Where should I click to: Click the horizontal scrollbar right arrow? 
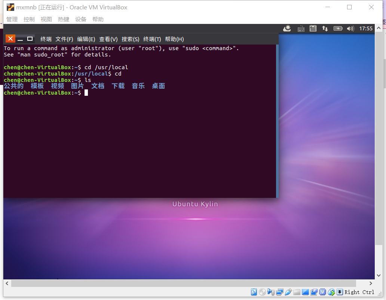(371, 283)
